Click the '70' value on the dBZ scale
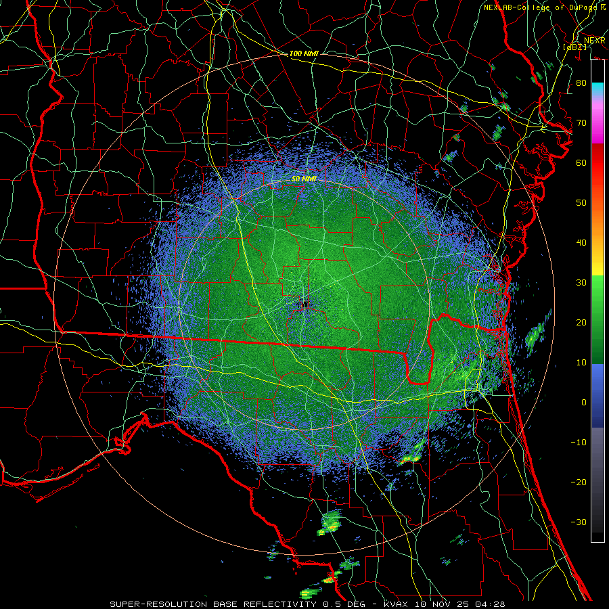 581,122
